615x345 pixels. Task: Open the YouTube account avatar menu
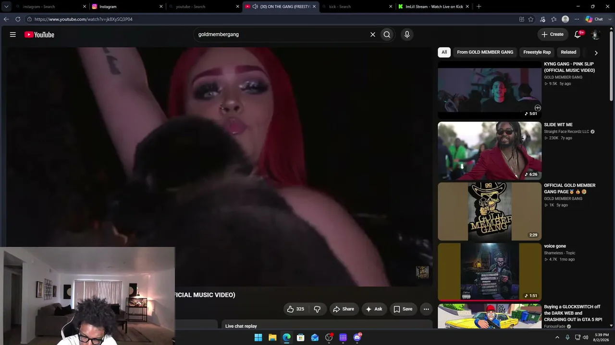(595, 34)
